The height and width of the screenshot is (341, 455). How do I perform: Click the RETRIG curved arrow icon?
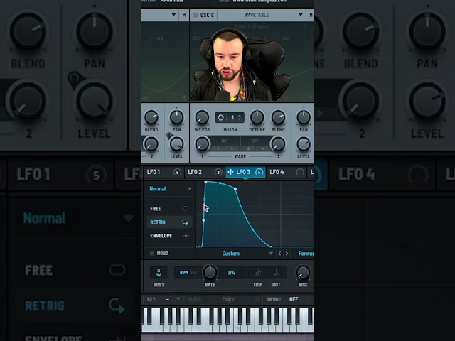pos(185,222)
